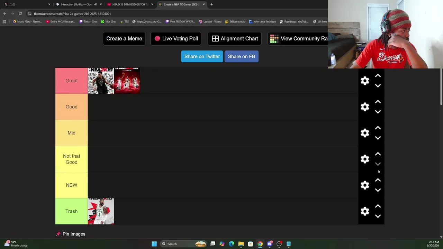Move the Great tier row down
This screenshot has width=443, height=249.
pos(378,85)
